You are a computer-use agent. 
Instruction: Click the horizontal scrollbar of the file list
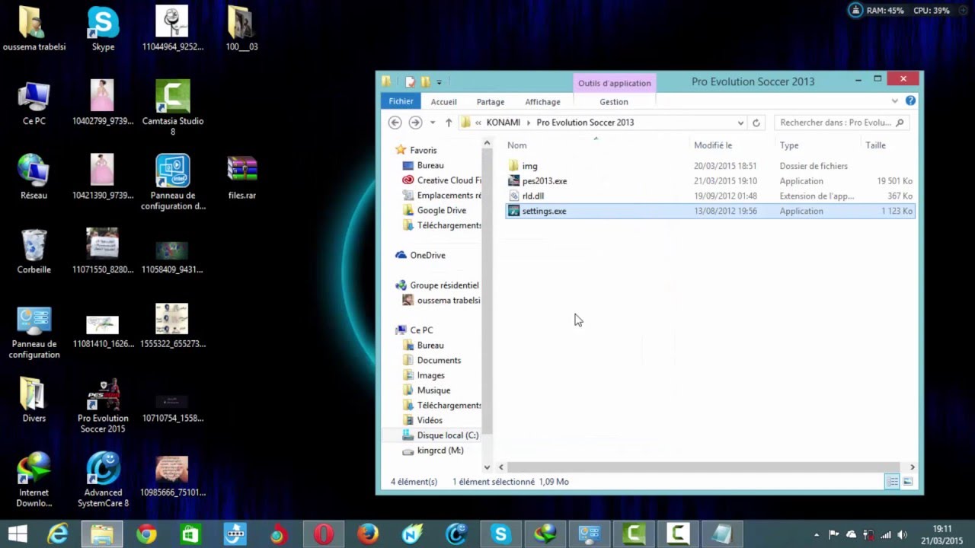point(704,467)
